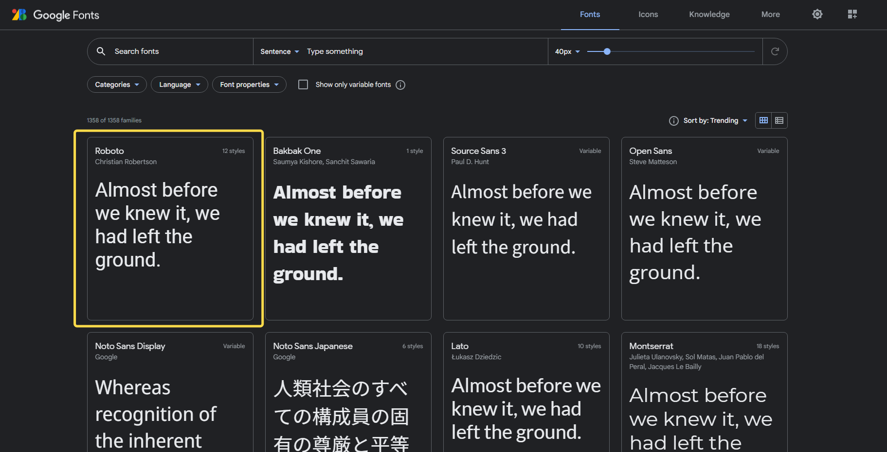The width and height of the screenshot is (887, 452).
Task: Open Font properties dropdown
Action: pos(249,84)
